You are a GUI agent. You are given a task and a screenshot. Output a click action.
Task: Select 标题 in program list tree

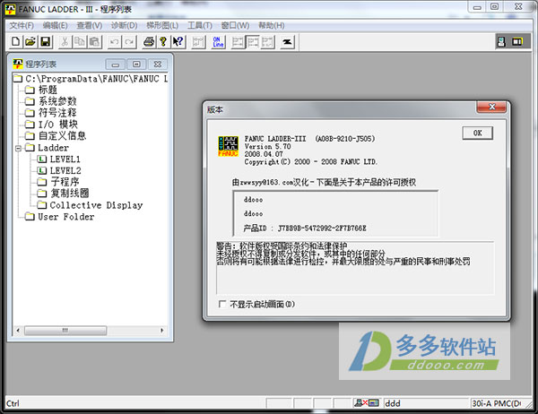tap(48, 90)
